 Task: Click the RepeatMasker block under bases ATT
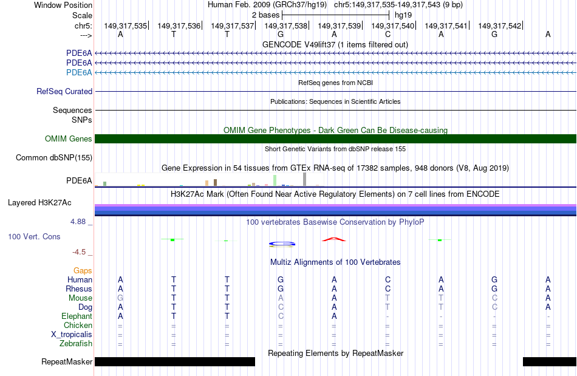pos(175,361)
